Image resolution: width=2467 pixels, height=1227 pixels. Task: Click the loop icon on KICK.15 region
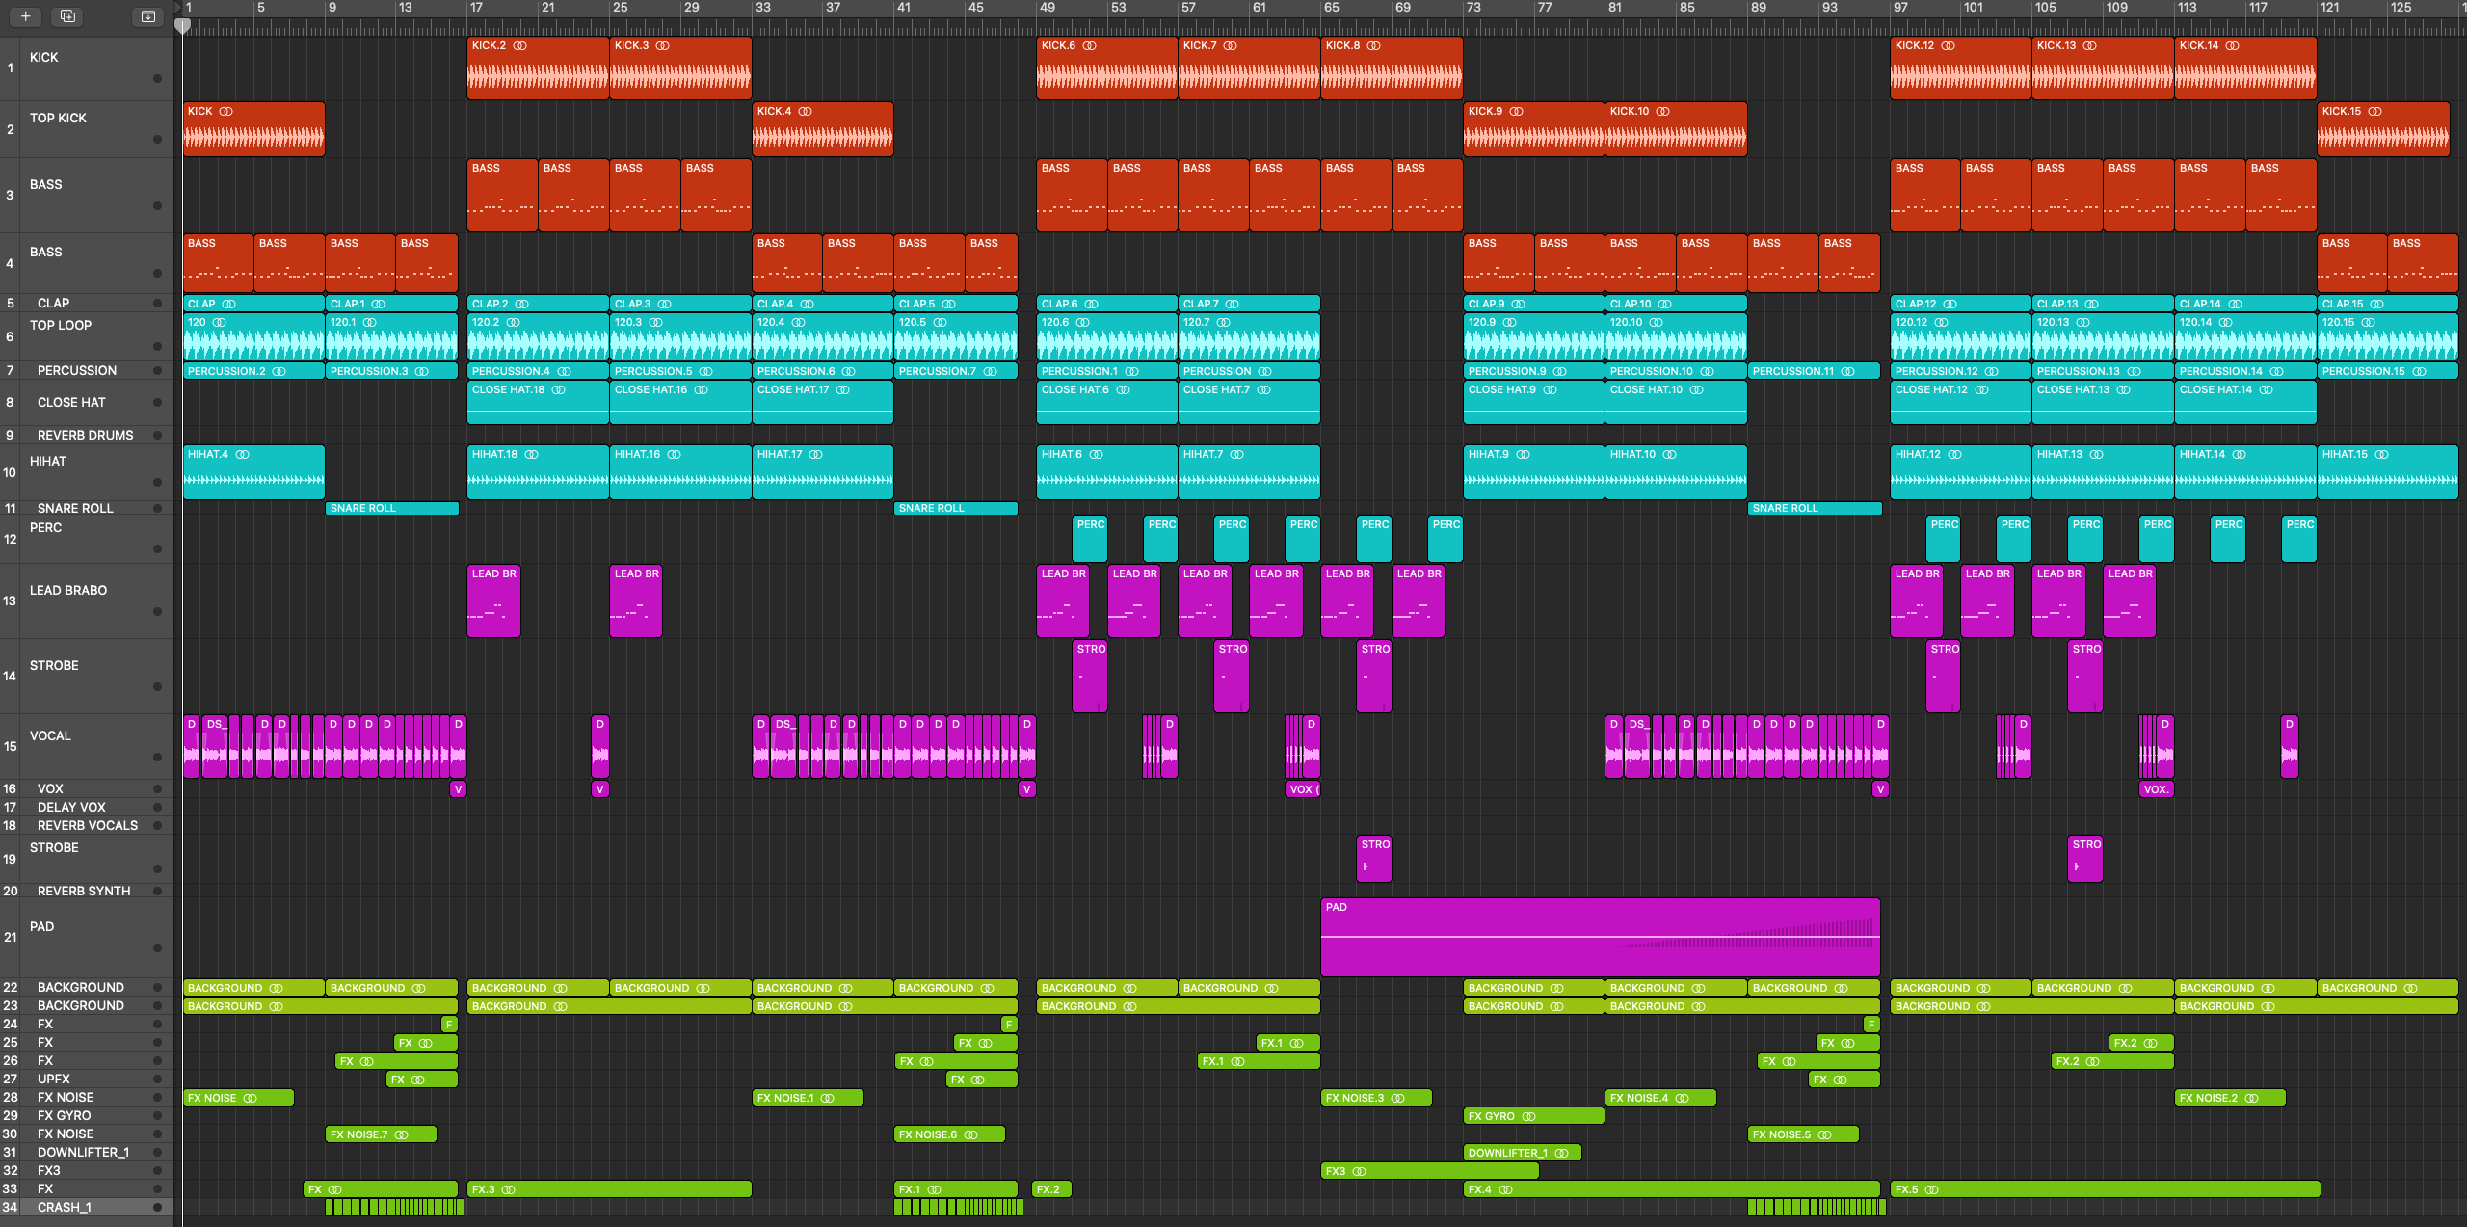[2374, 111]
